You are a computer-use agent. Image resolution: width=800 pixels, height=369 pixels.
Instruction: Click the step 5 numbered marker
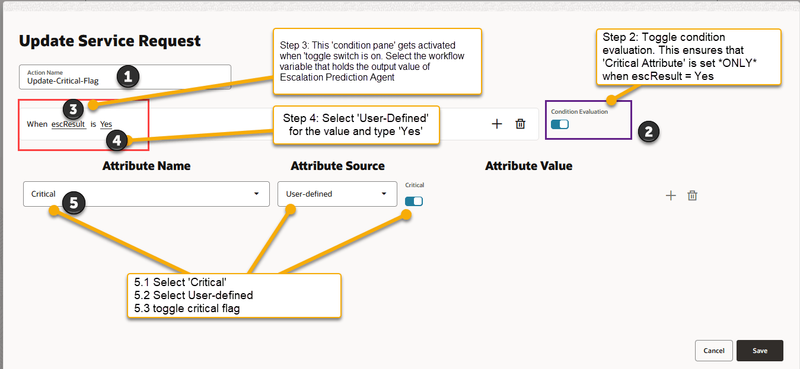74,203
